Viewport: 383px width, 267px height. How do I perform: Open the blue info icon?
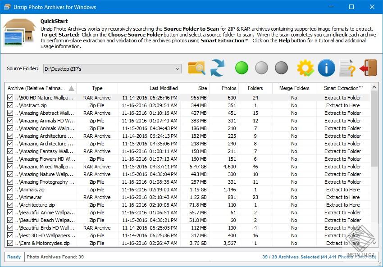click(326, 68)
